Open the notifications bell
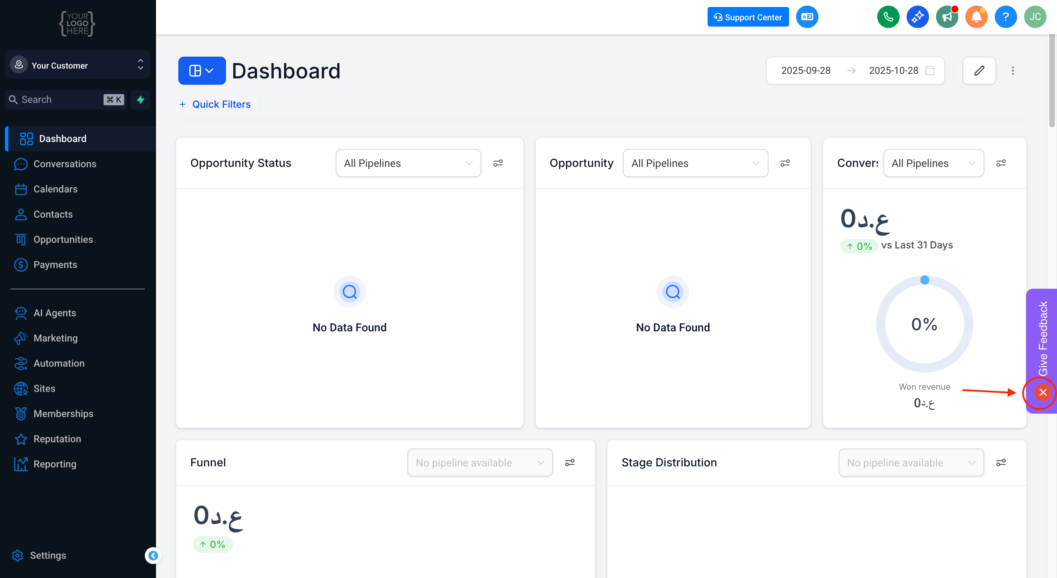This screenshot has width=1057, height=578. point(976,17)
